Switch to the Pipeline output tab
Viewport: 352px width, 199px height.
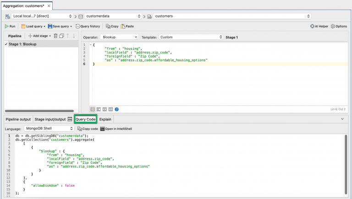tap(18, 119)
